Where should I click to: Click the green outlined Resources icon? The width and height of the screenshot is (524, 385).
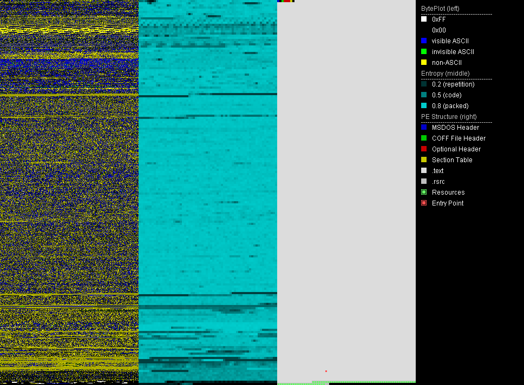tap(424, 192)
